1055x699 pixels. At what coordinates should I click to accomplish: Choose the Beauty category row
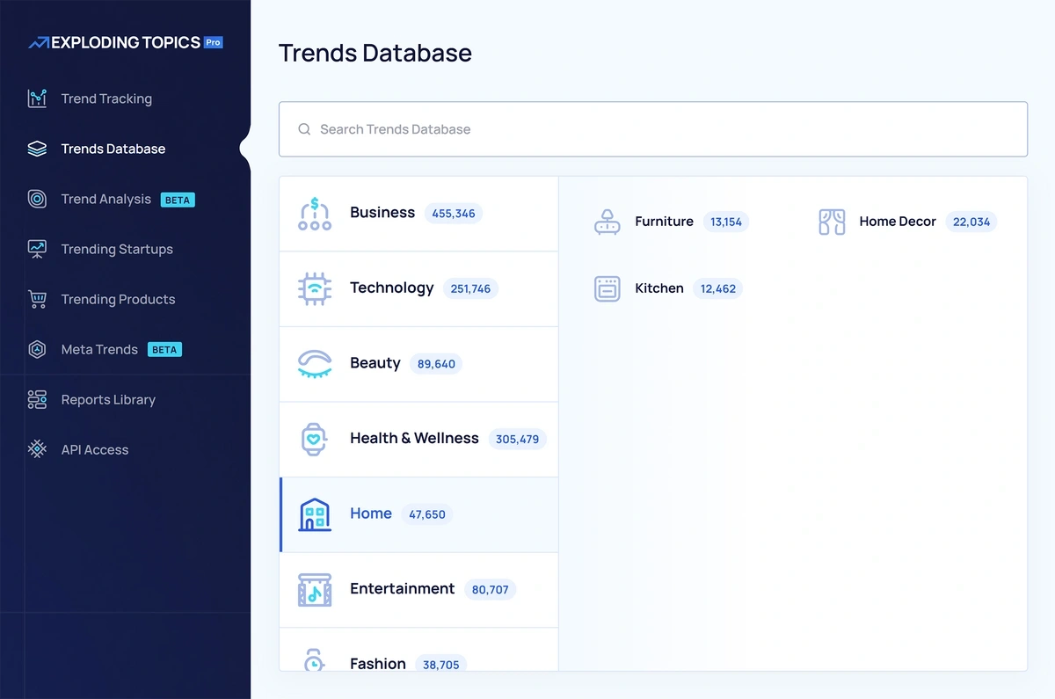[418, 364]
